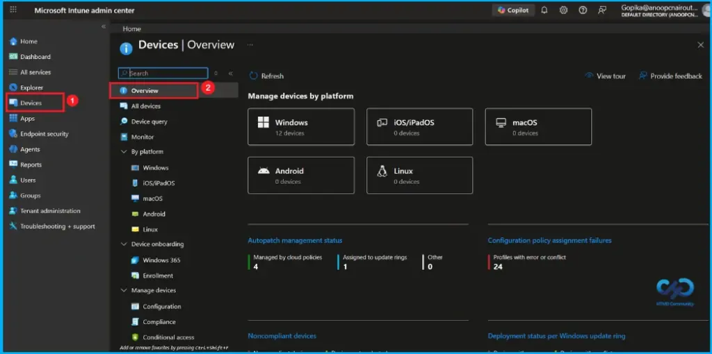The image size is (712, 354).
Task: Open Dashboard in left navigation
Action: 35,57
